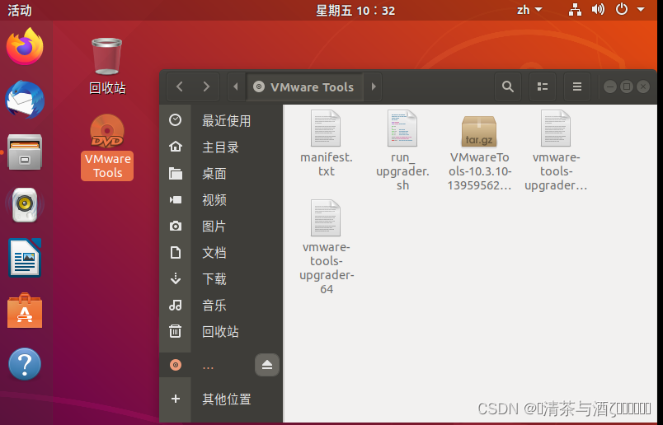Open the 活动 activities overview
The width and height of the screenshot is (663, 425).
[x=20, y=10]
